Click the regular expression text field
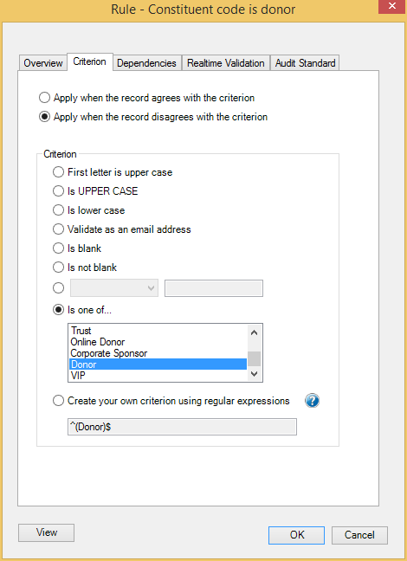This screenshot has height=561, width=407. click(182, 427)
